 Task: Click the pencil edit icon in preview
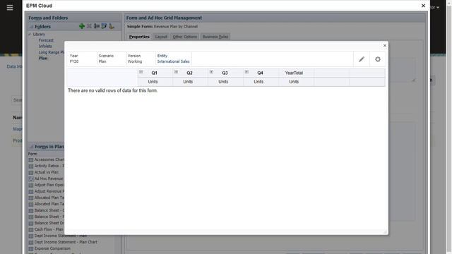362,59
